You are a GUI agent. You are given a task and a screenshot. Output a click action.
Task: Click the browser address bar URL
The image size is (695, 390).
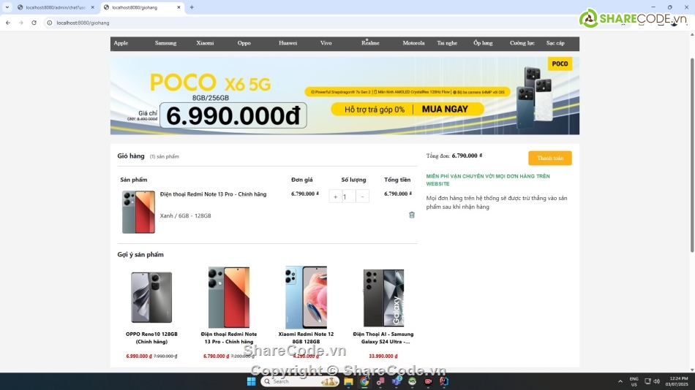(x=83, y=23)
